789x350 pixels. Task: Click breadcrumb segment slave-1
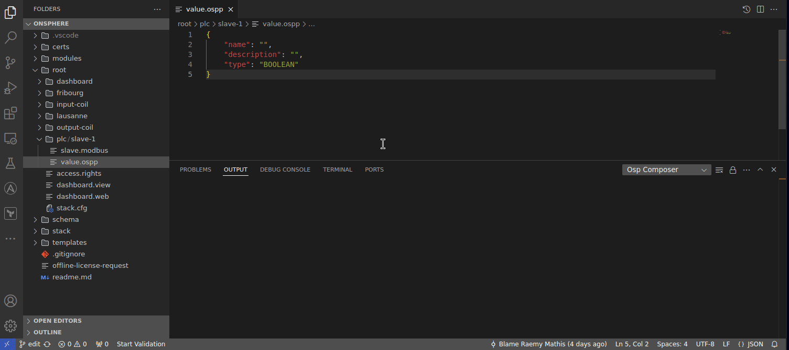pyautogui.click(x=230, y=24)
